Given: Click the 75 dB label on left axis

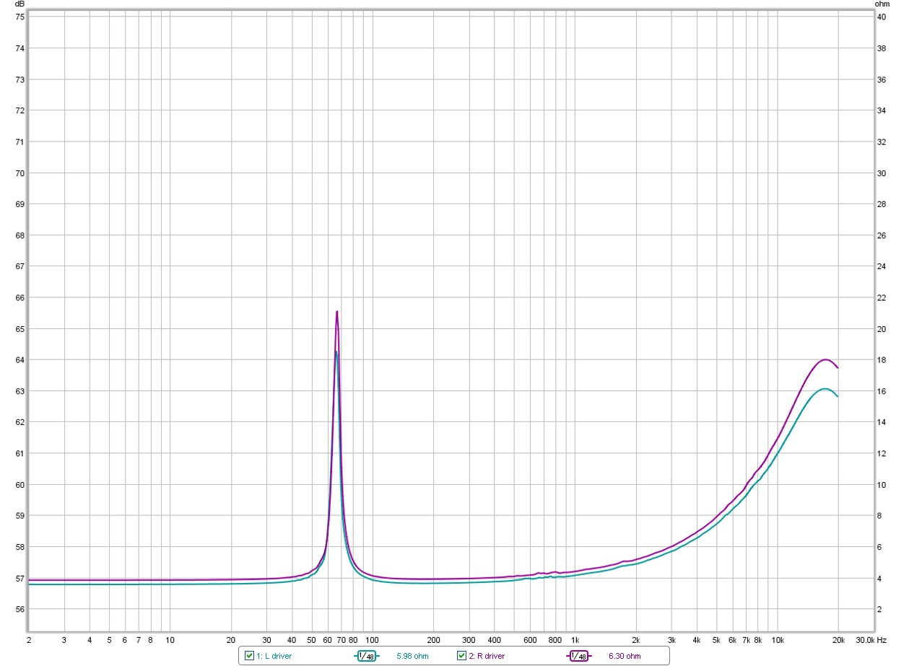Looking at the screenshot, I should (x=20, y=17).
